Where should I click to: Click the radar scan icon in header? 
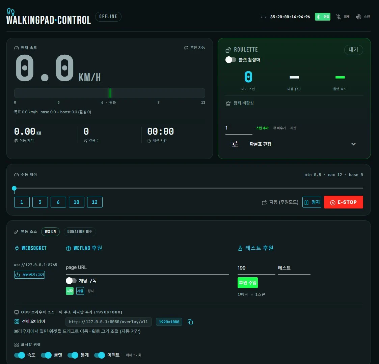tap(359, 17)
